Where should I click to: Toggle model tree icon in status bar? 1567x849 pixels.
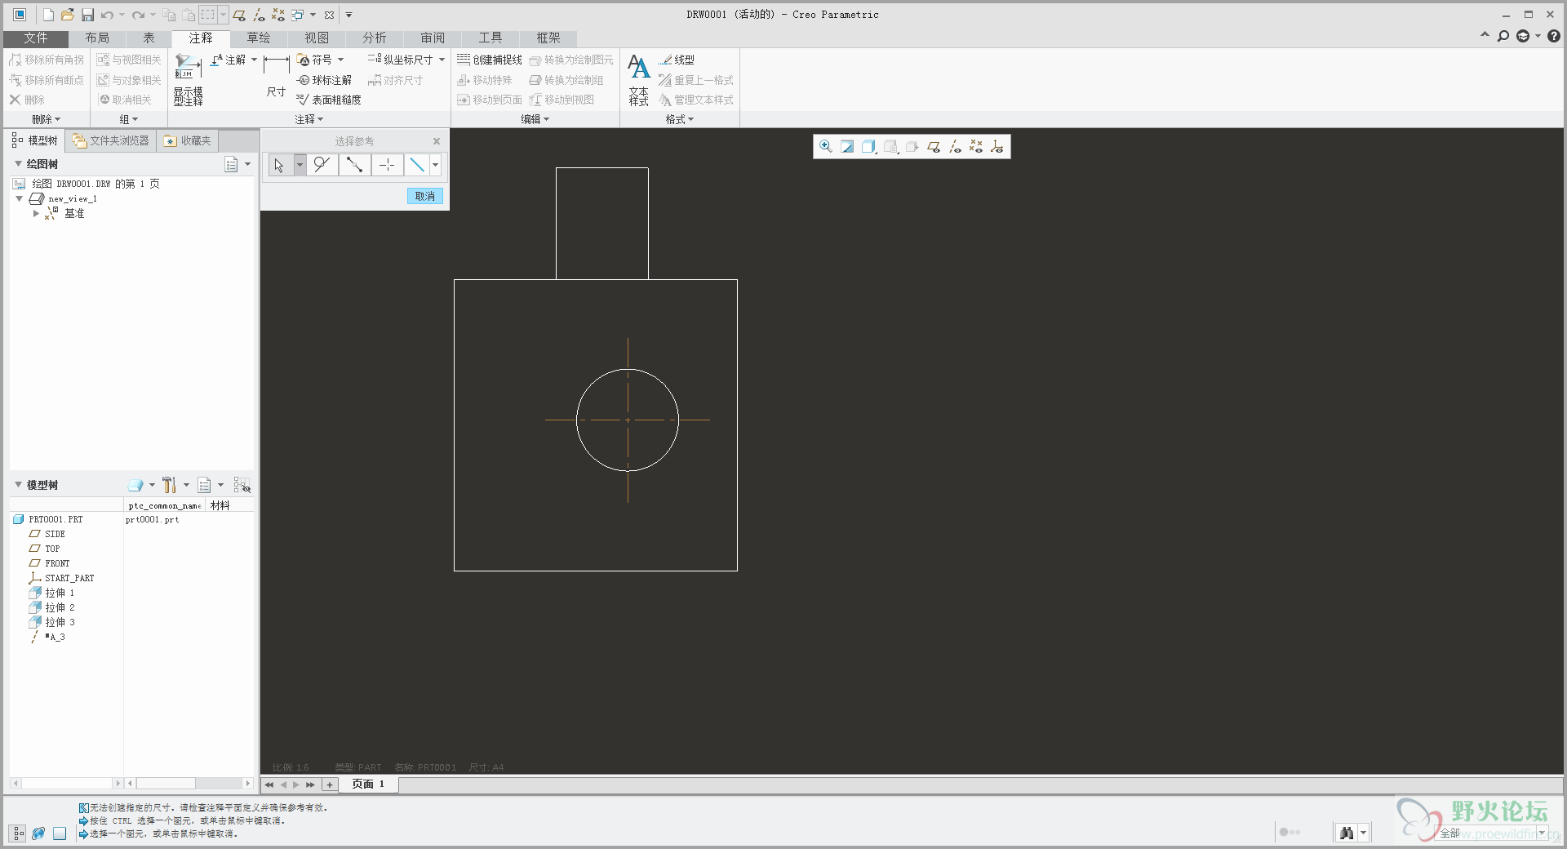[18, 833]
